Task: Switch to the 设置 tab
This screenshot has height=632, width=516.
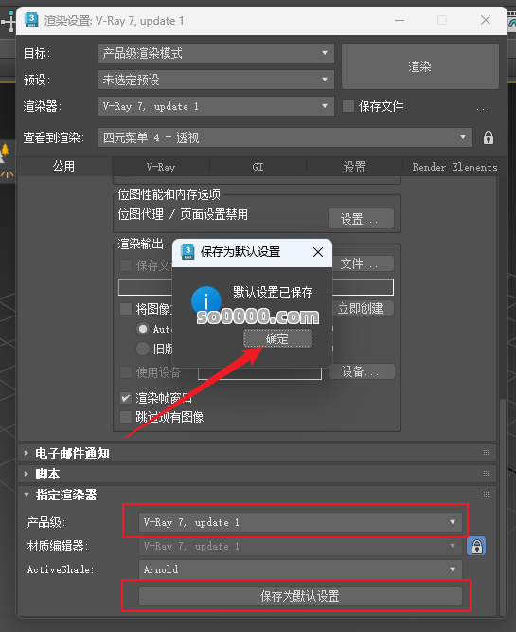Action: (354, 167)
